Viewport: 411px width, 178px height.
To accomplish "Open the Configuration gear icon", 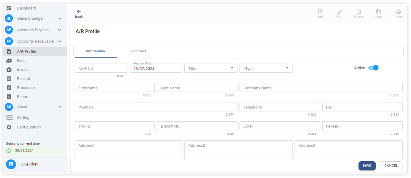I will (9, 127).
